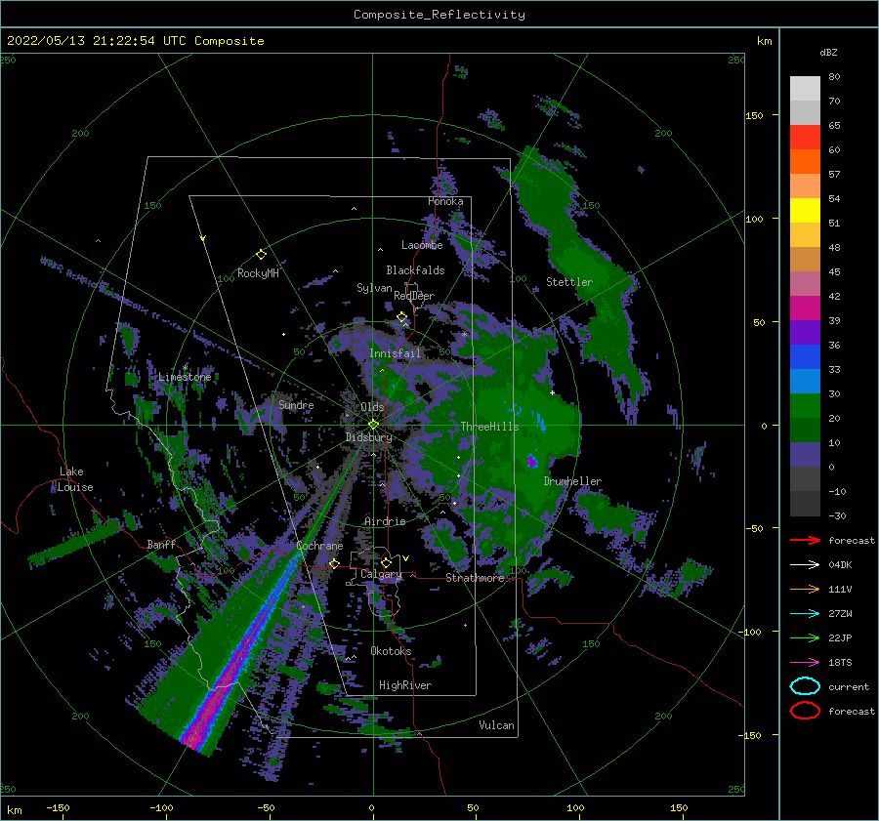Click the ThreeHills town label
Image resolution: width=879 pixels, height=821 pixels.
(x=490, y=427)
